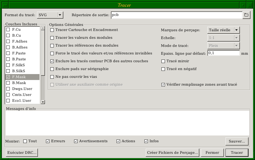
Task: Click scroll up arrow in layers list
Action: coord(43,28)
